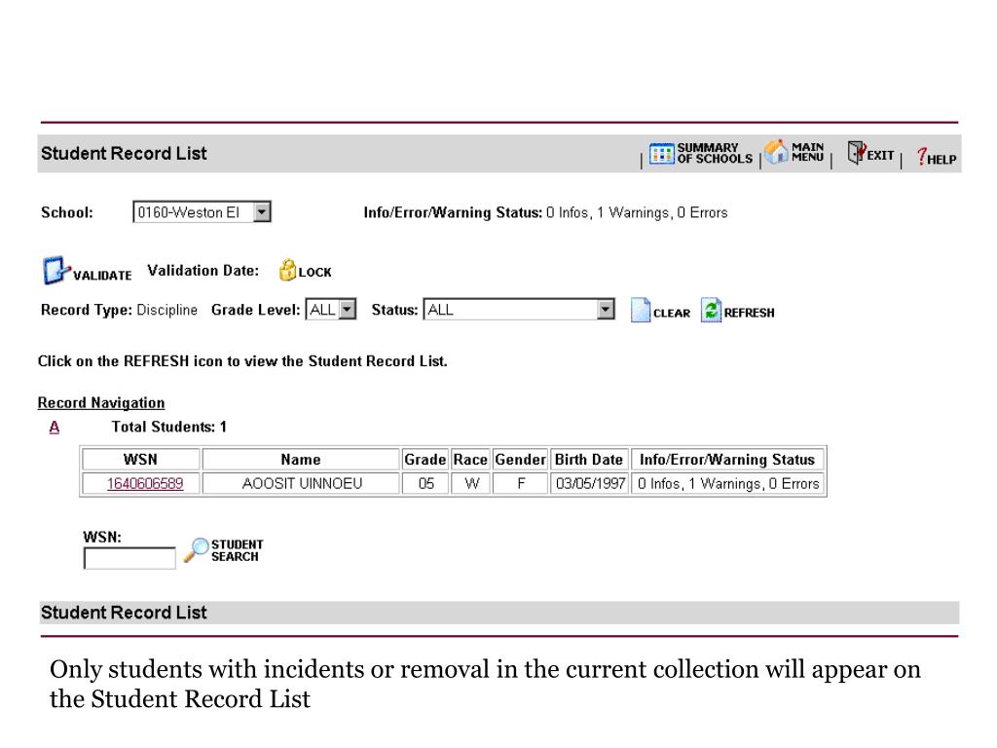Click the Info/Error/Warning Status column header
Image resolution: width=997 pixels, height=748 pixels.
pyautogui.click(x=727, y=460)
